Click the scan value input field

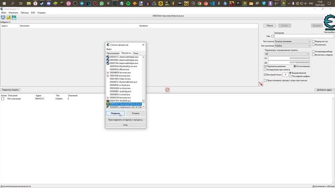click(x=304, y=36)
